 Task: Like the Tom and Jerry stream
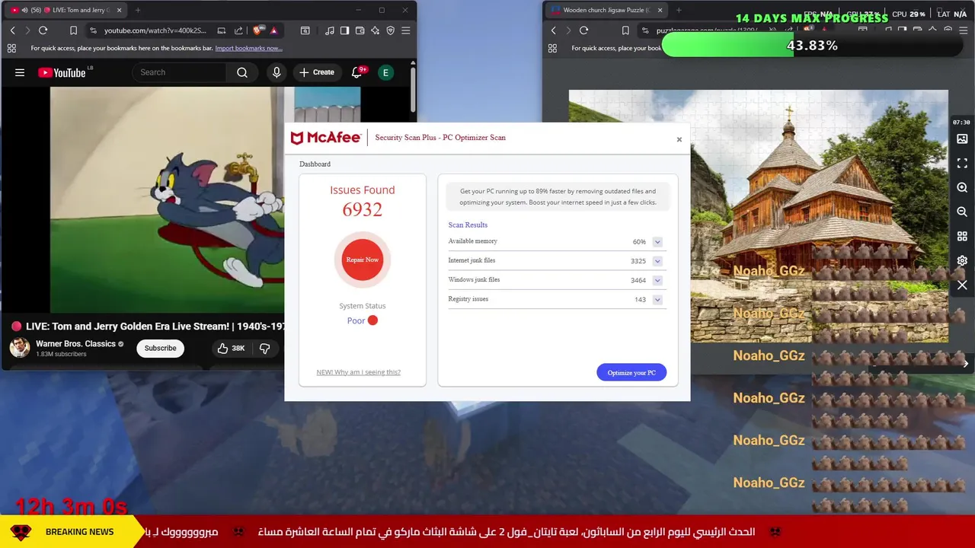tap(231, 348)
